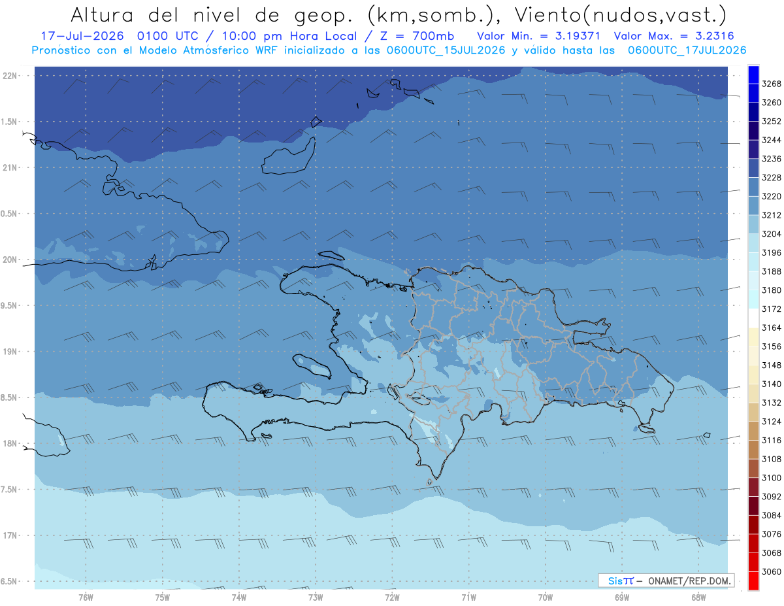Click the legend swatch between 3172 and 3164
The width and height of the screenshot is (784, 606).
[x=753, y=318]
